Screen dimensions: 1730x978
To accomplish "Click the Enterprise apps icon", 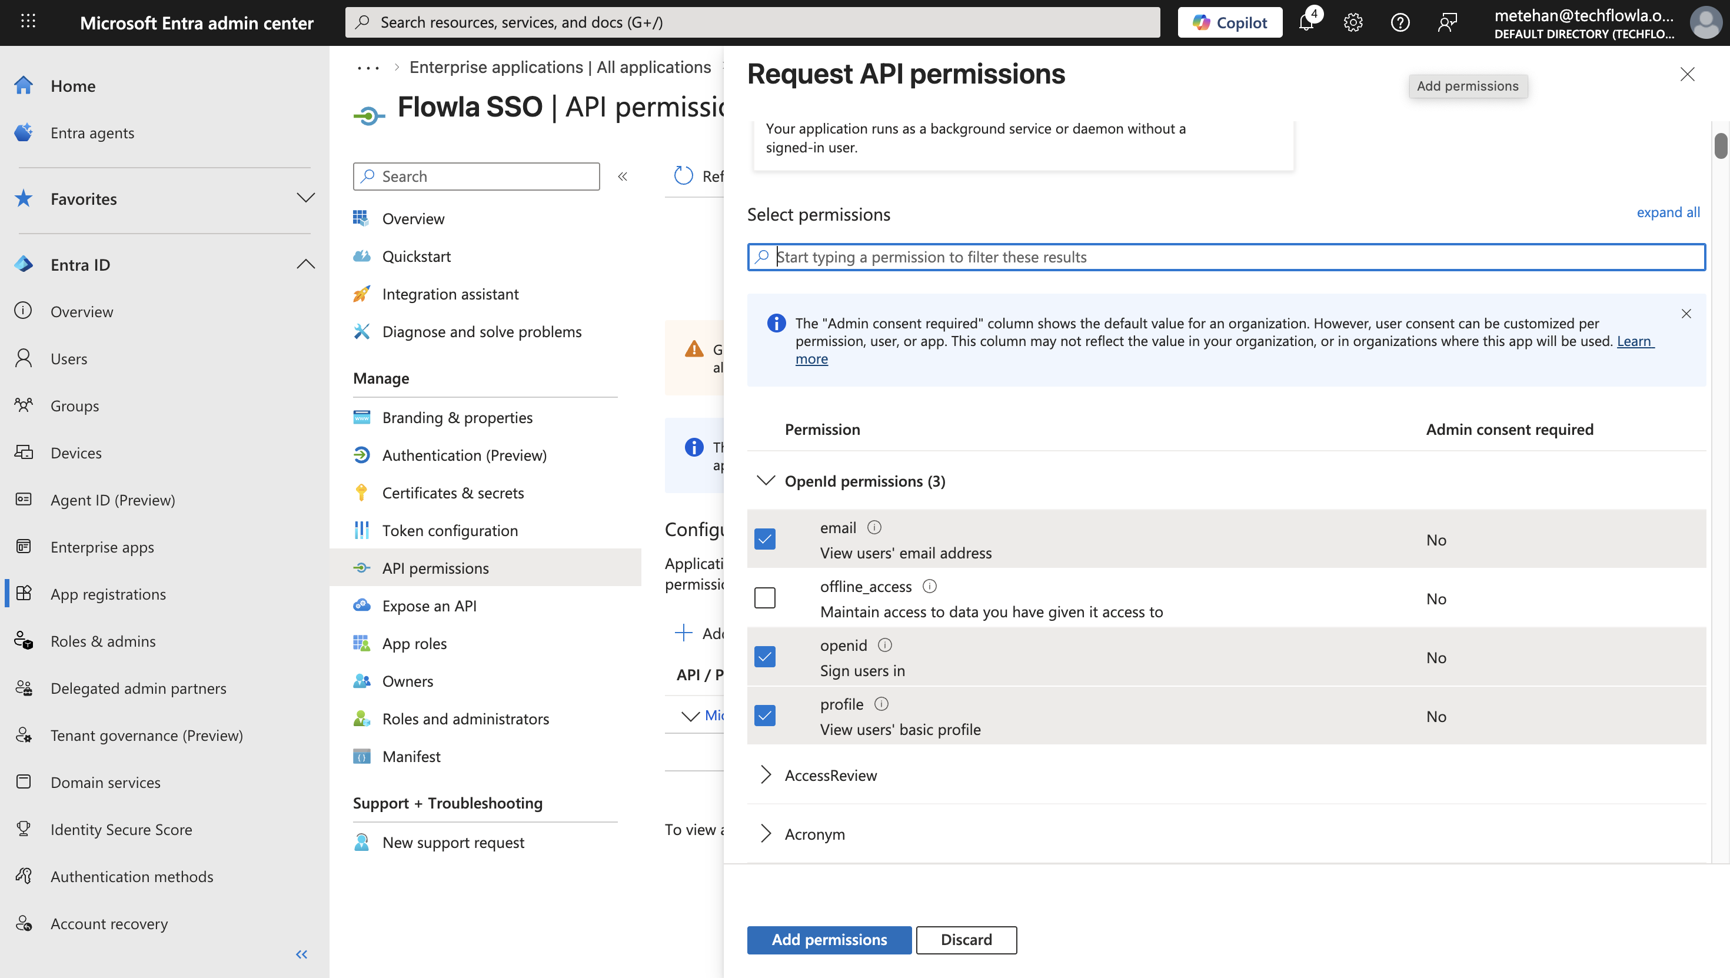I will (24, 546).
